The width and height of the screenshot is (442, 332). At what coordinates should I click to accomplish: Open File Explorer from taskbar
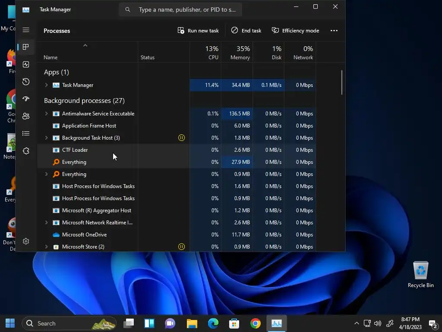[192, 323]
